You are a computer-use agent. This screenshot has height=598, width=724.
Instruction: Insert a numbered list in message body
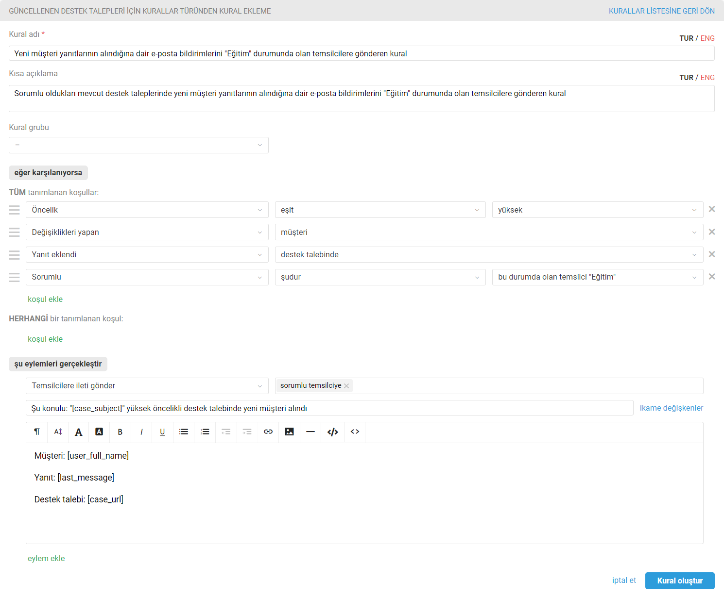coord(205,432)
